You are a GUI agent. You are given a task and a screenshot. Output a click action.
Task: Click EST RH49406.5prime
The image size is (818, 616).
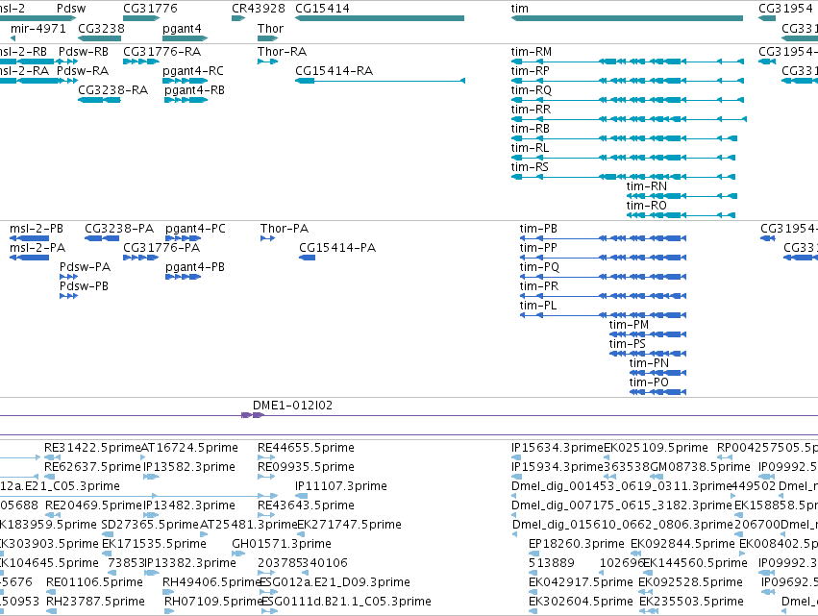point(168,592)
